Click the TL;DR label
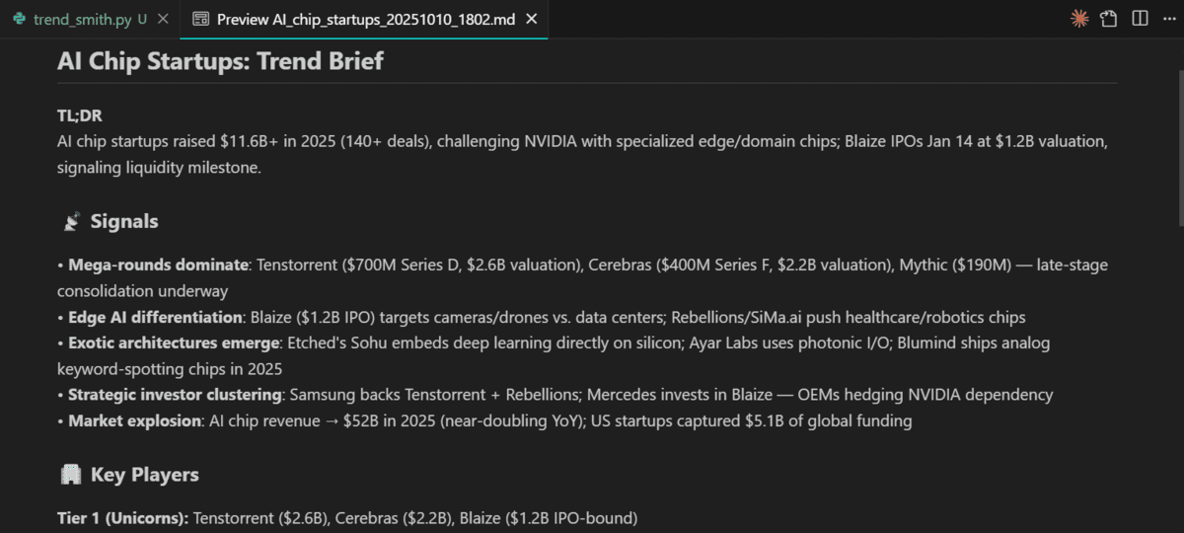The width and height of the screenshot is (1184, 533). 80,115
